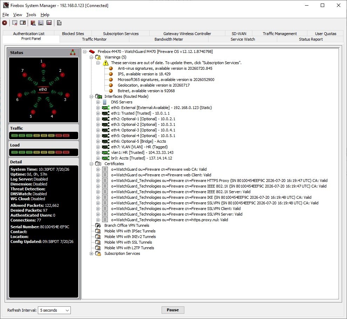Image resolution: width=347 pixels, height=319 pixels.
Task: Collapse the Firebox-M470 root node
Action: (84, 52)
